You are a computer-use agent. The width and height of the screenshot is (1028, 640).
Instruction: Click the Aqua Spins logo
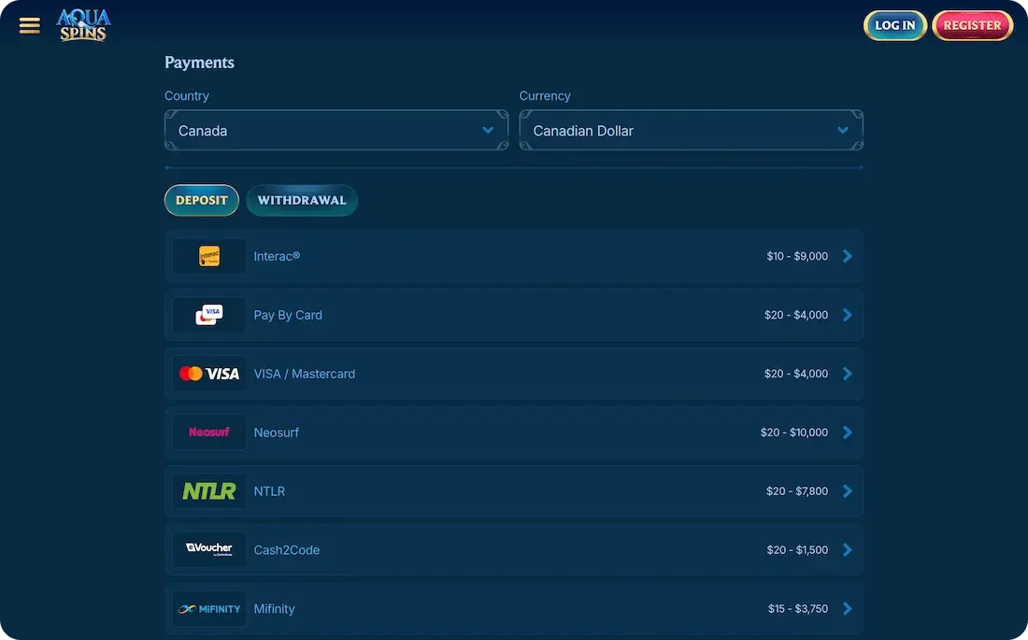(x=83, y=25)
